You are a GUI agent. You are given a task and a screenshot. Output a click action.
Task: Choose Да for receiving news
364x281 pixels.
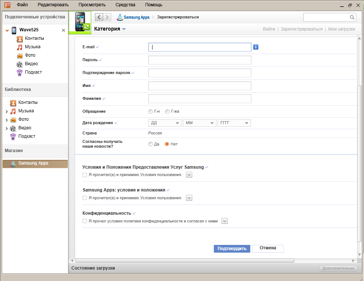pyautogui.click(x=151, y=144)
